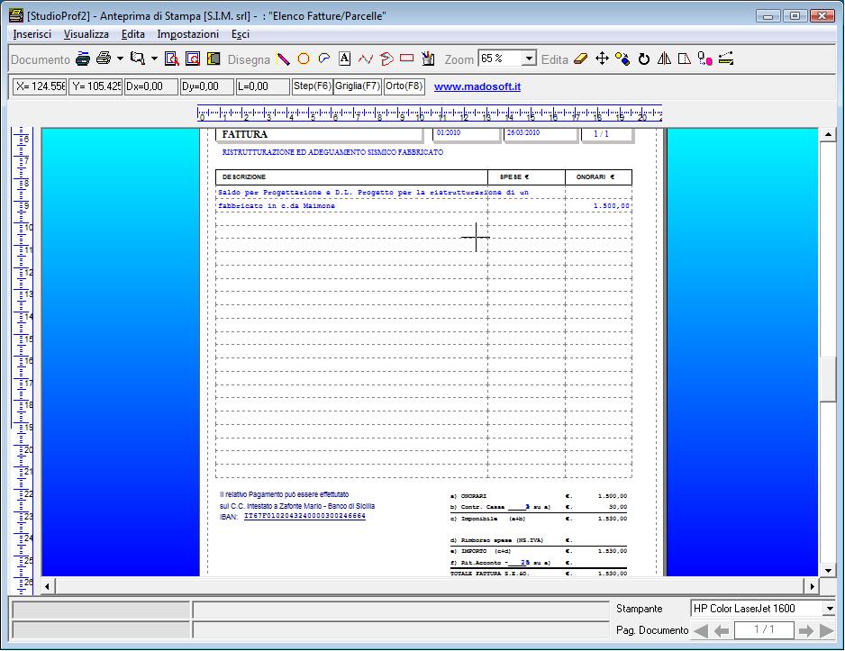This screenshot has width=845, height=651.
Task: Click the date 26/03/2010 box
Action: pos(541,133)
